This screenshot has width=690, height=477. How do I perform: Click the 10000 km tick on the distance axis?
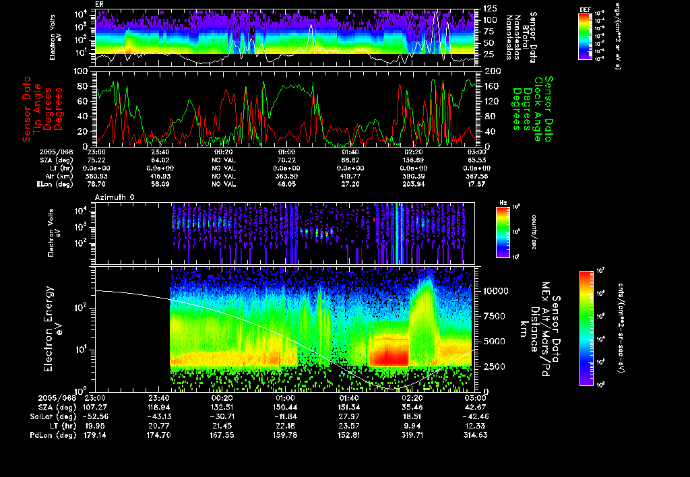[x=495, y=291]
